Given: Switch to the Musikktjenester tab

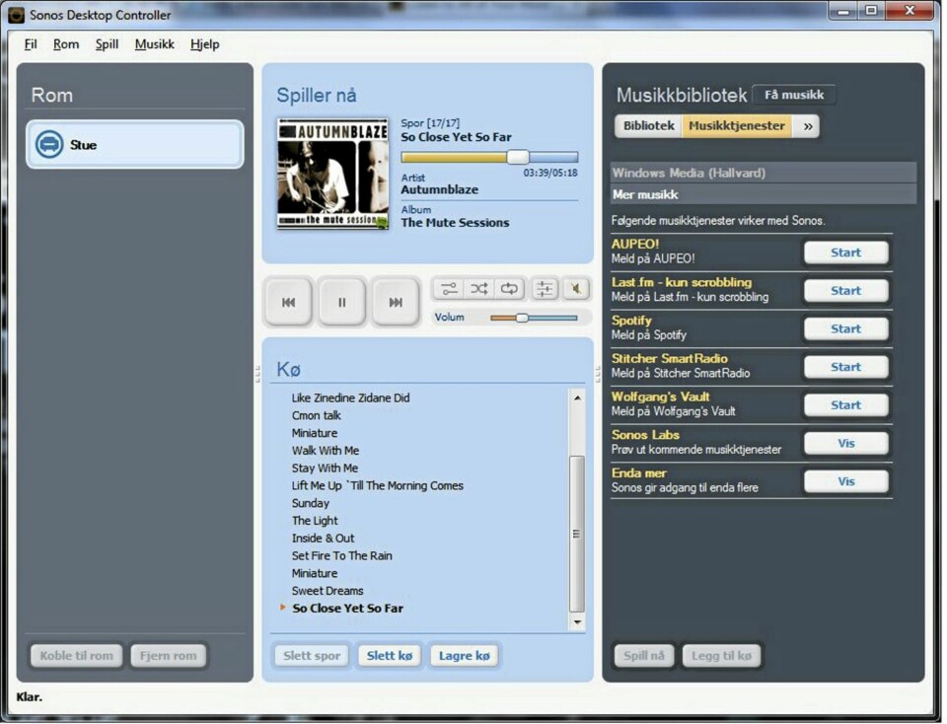Looking at the screenshot, I should coord(737,126).
